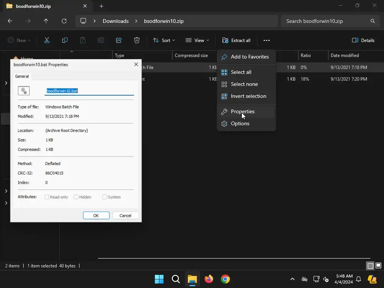Open the View dropdown

coord(197,40)
